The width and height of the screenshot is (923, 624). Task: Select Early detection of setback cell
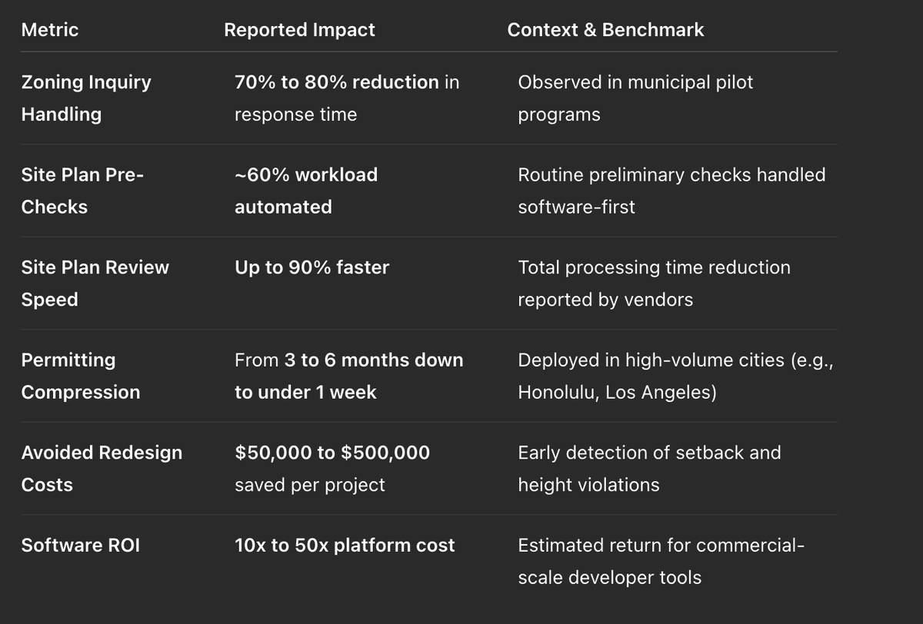[649, 468]
